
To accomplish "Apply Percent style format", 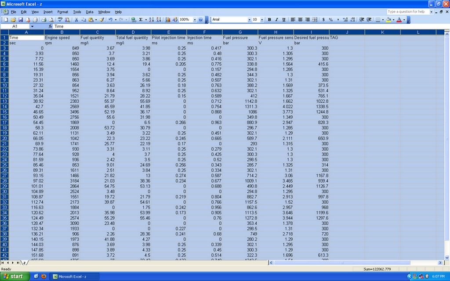I will tap(330, 19).
